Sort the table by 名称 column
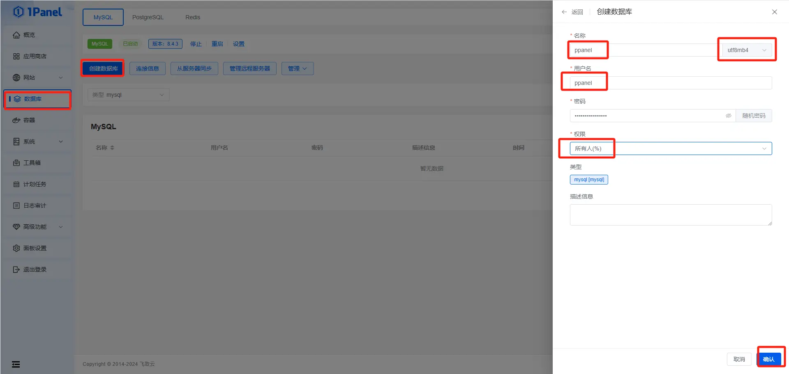Viewport: 789px width, 374px height. pyautogui.click(x=112, y=148)
